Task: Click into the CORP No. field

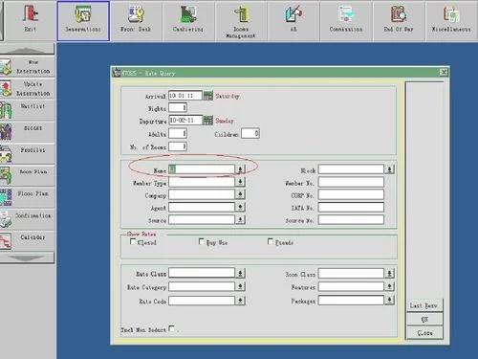Action: pos(351,194)
